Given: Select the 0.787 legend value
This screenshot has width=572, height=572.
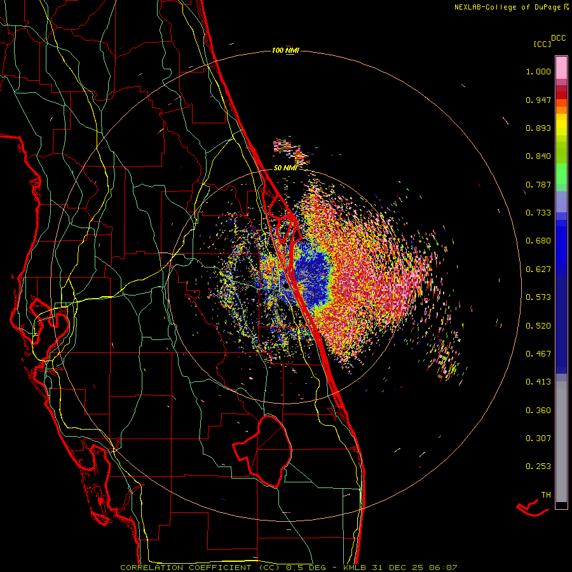Looking at the screenshot, I should 538,184.
